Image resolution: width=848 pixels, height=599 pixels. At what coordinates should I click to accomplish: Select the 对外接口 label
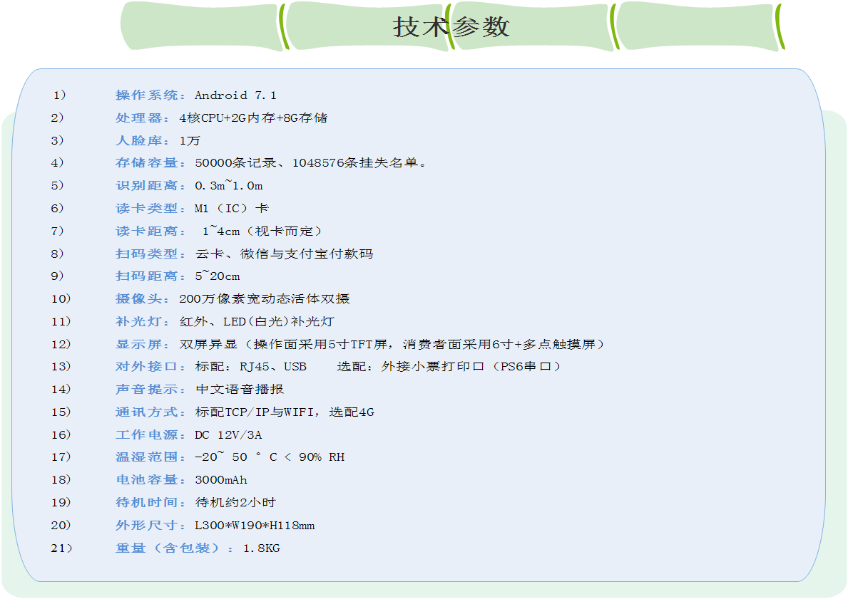(x=146, y=366)
